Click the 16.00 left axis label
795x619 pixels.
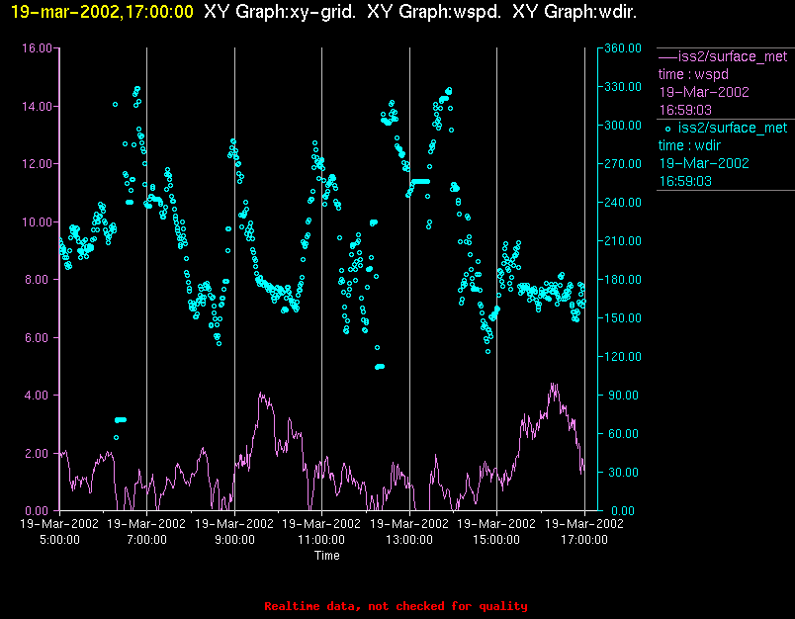click(x=37, y=48)
